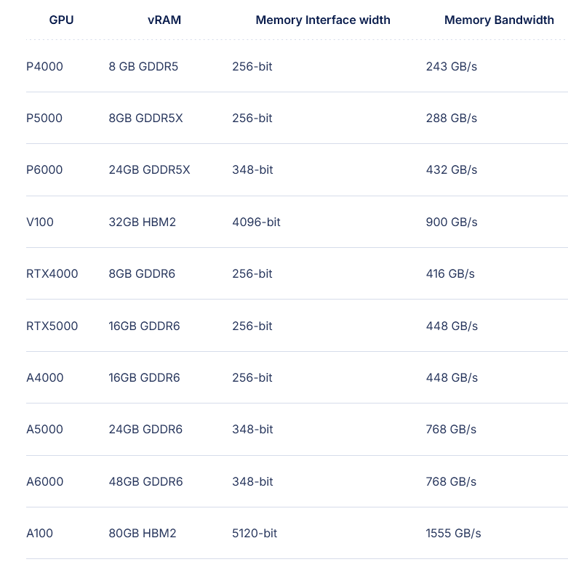568x562 pixels.
Task: Click the Memory Interface width header
Action: point(323,20)
